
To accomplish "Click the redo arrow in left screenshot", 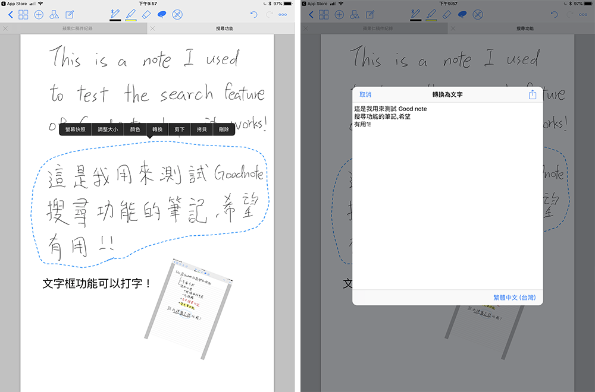I will pyautogui.click(x=269, y=15).
